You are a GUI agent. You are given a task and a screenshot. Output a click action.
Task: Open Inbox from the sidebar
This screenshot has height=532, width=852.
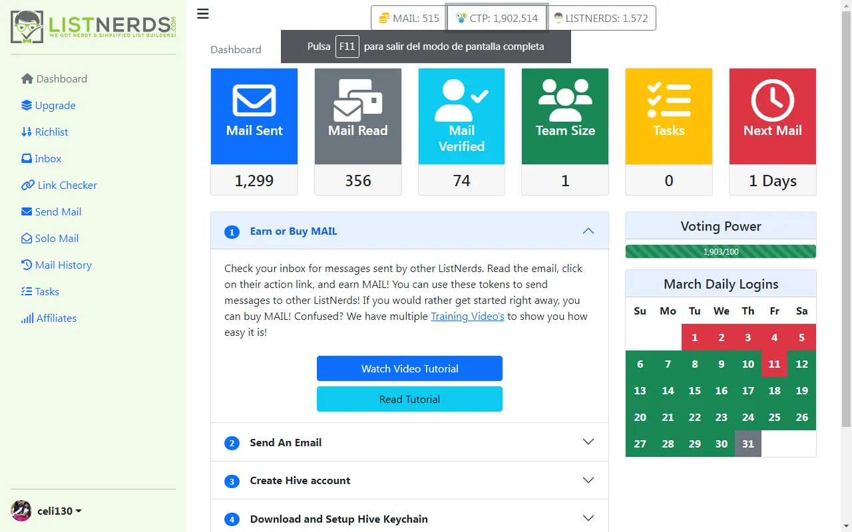point(41,158)
